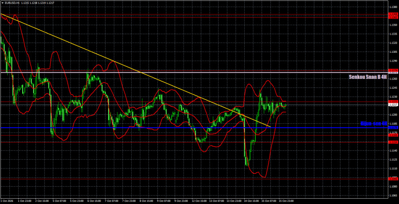Click the 1 Oct 2026 date label

pyautogui.click(x=7, y=201)
